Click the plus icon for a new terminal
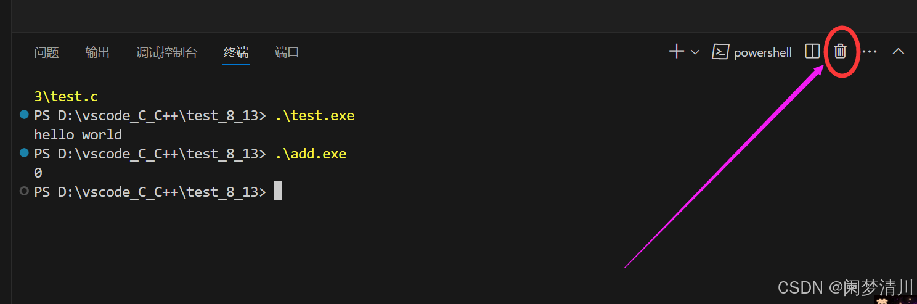Image resolution: width=917 pixels, height=304 pixels. pos(677,52)
